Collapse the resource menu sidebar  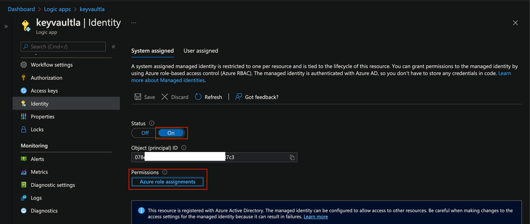[114, 47]
